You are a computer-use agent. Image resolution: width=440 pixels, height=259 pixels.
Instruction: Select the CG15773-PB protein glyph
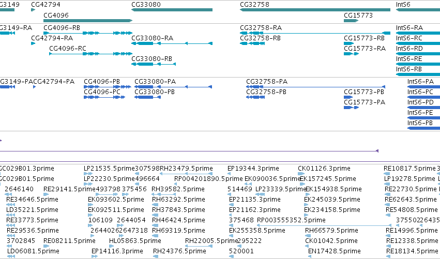(348, 97)
